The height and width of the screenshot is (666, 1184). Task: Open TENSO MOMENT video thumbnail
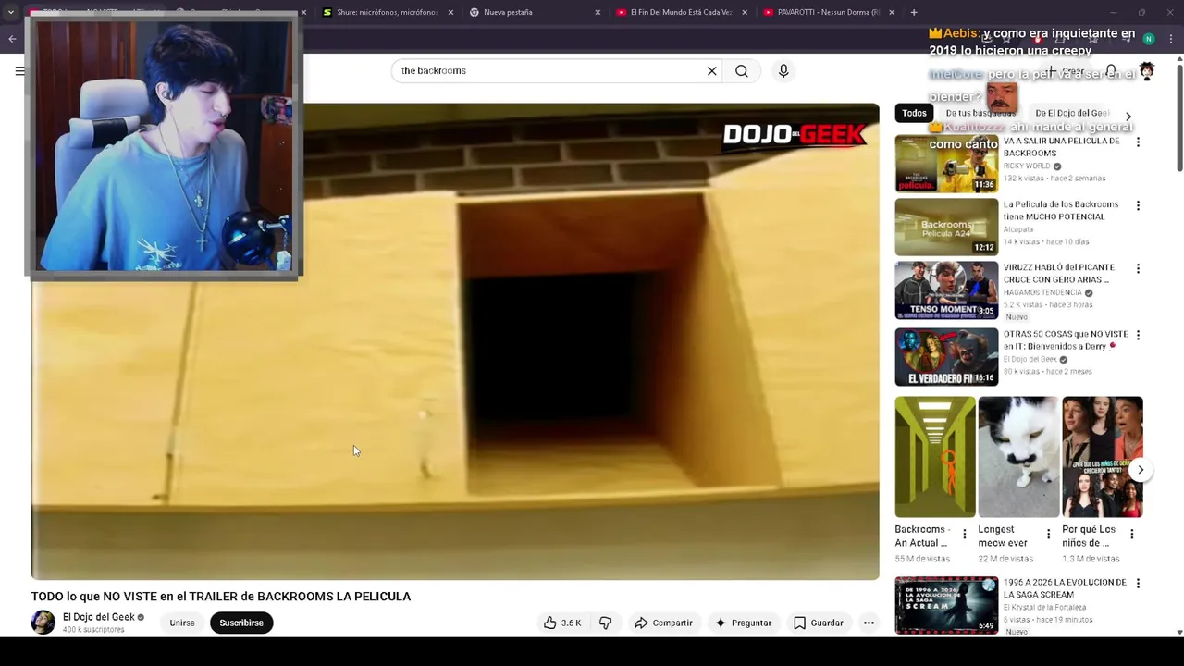[946, 290]
